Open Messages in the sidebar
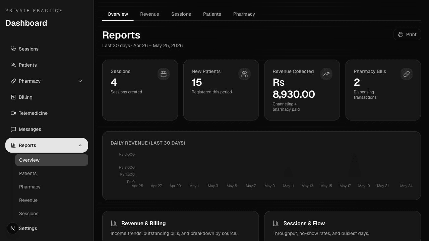Viewport: 429px width, 241px height. pos(47,129)
